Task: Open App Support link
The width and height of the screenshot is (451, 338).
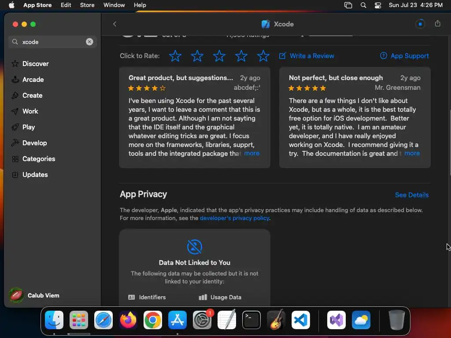Action: tap(404, 56)
